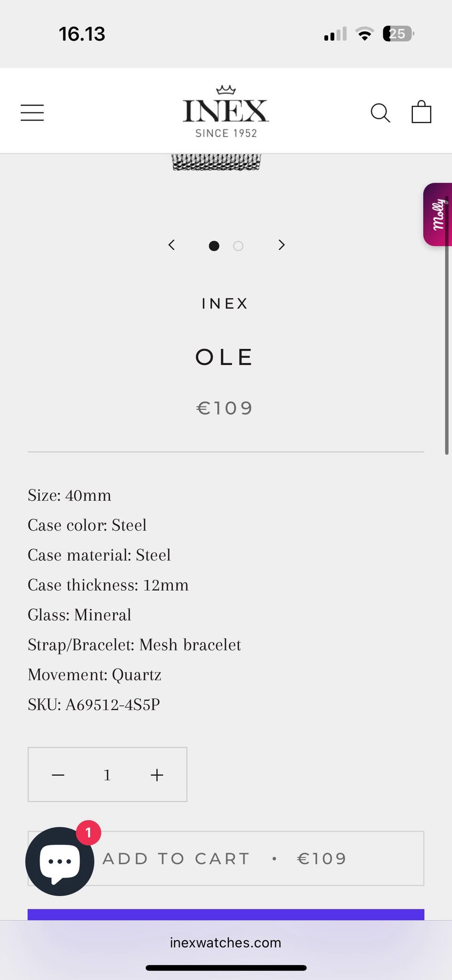452x980 pixels.
Task: Select the first image dot indicator
Action: [x=214, y=246]
